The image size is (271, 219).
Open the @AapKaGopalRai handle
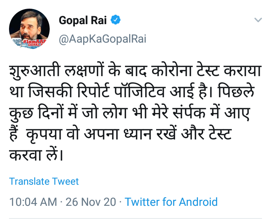(102, 39)
